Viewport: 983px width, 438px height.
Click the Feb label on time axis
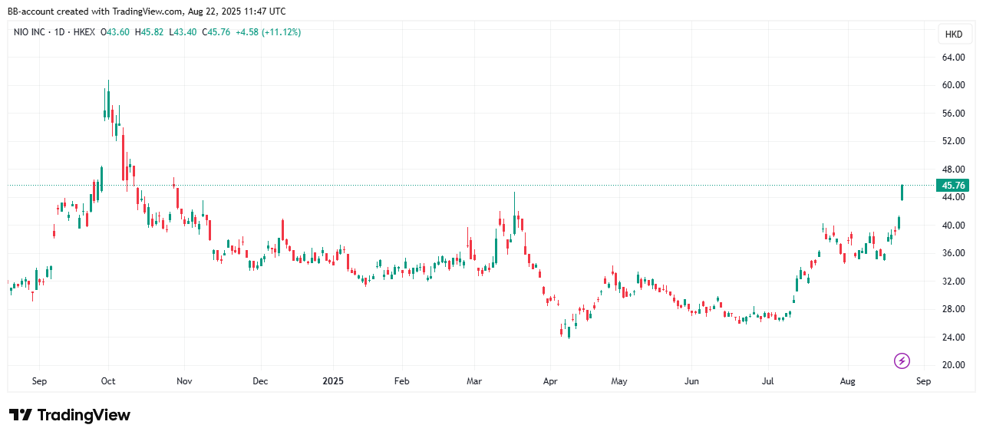401,381
